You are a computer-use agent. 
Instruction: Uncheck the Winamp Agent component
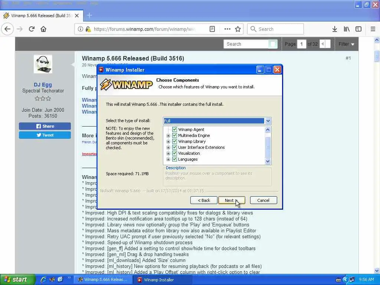tap(174, 130)
